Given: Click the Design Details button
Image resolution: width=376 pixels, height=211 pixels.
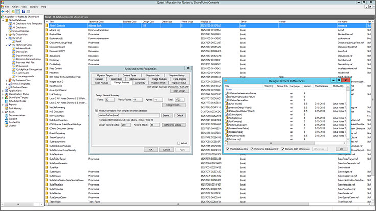Looking at the screenshot, I should (174, 105).
